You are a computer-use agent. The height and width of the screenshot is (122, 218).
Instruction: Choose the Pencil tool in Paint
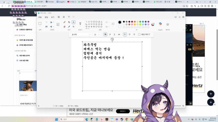[64, 22]
